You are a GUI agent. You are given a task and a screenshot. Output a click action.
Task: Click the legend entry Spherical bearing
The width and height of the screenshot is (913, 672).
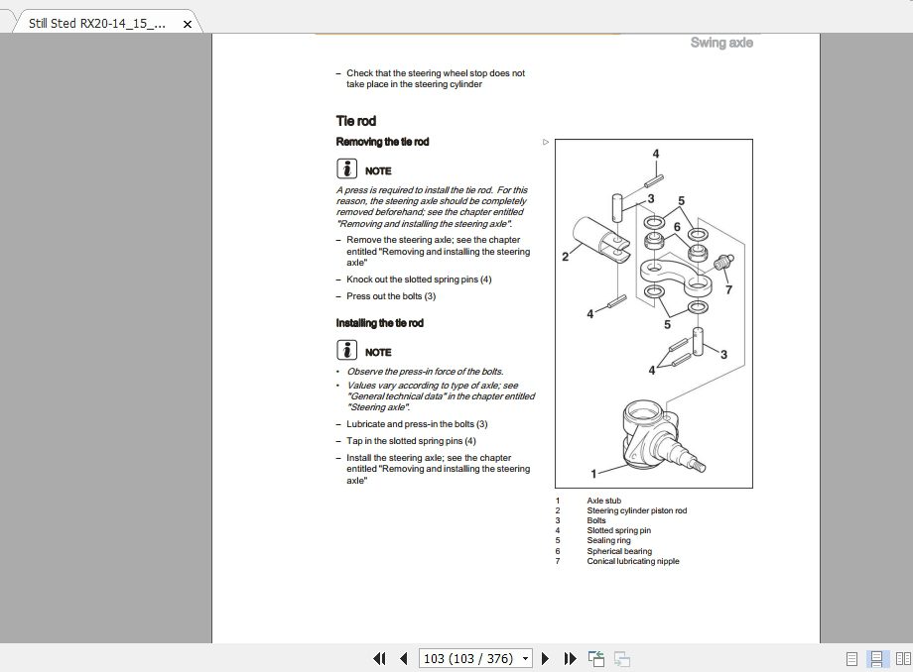click(619, 551)
